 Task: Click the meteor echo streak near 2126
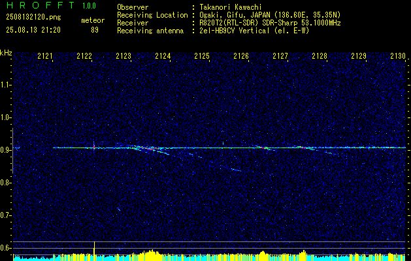click(263, 148)
